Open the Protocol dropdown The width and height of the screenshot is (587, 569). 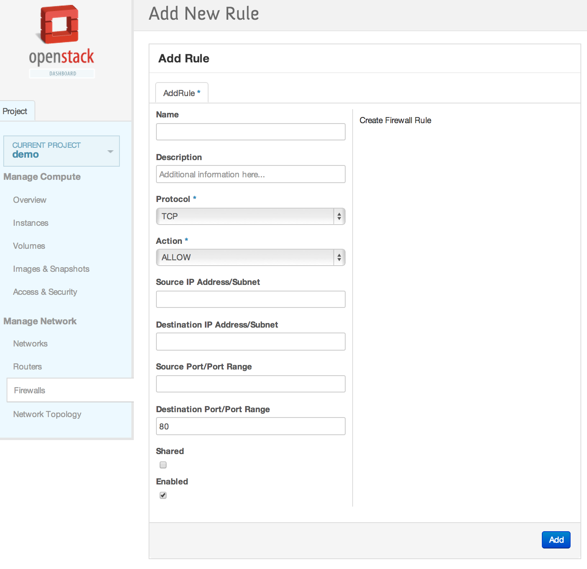pyautogui.click(x=250, y=216)
